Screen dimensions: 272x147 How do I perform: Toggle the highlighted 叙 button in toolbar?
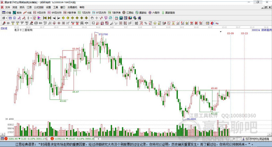point(35,18)
